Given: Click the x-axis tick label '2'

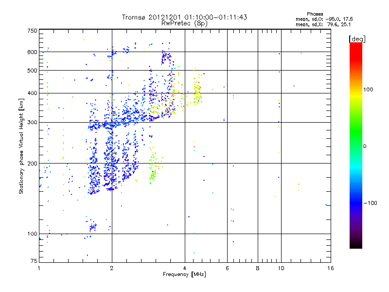Looking at the screenshot, I should [x=112, y=268].
